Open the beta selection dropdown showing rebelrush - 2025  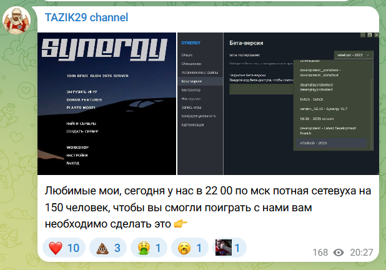354,55
